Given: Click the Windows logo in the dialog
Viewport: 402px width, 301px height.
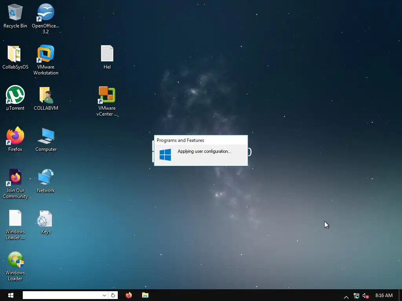Looking at the screenshot, I should coord(165,155).
